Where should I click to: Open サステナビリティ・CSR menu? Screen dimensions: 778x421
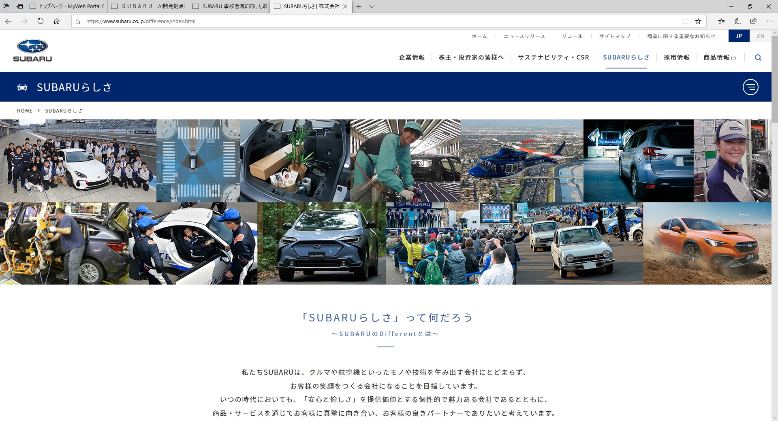(554, 57)
